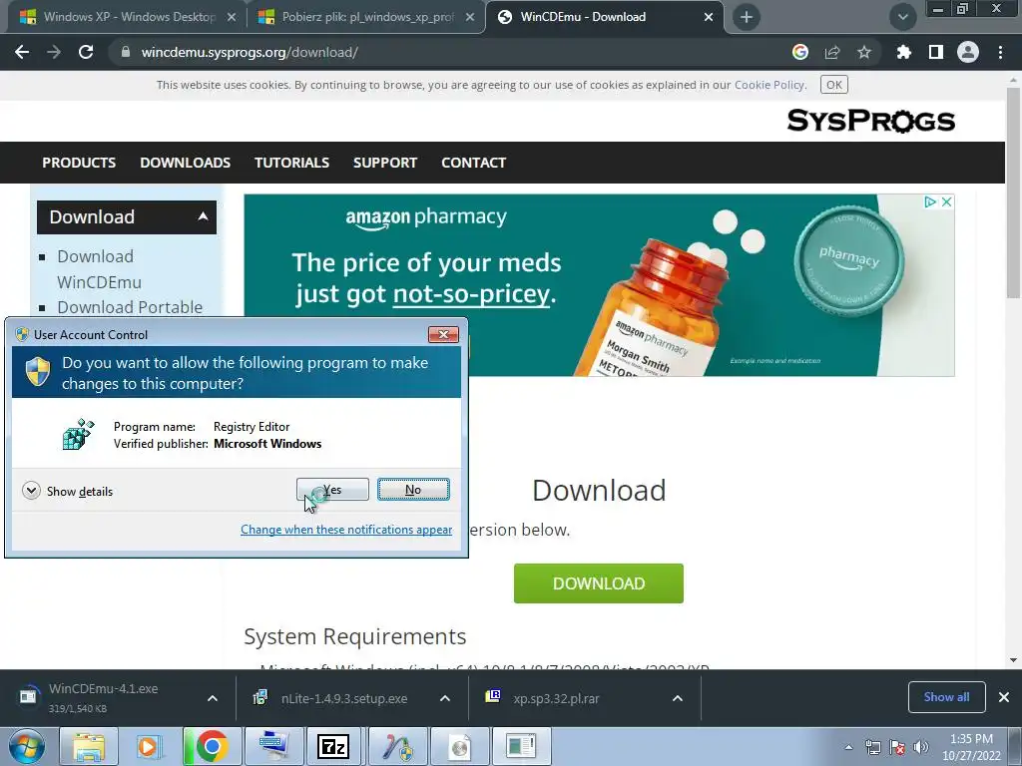The width and height of the screenshot is (1022, 766).
Task: Click Yes in User Account Control
Action: click(332, 490)
